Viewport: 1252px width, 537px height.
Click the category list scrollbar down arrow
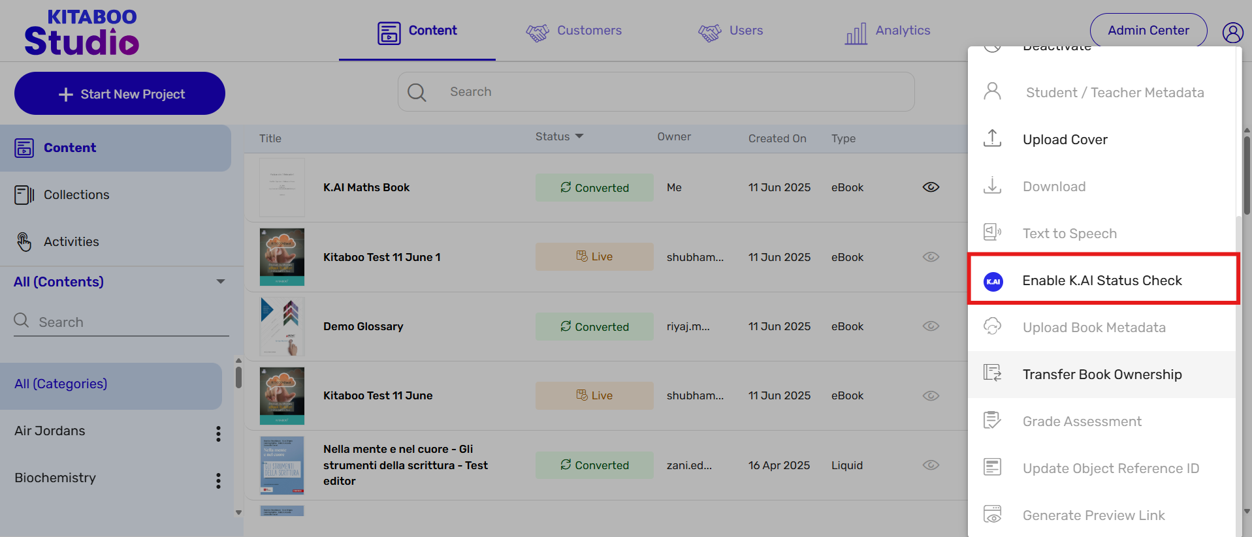(238, 512)
